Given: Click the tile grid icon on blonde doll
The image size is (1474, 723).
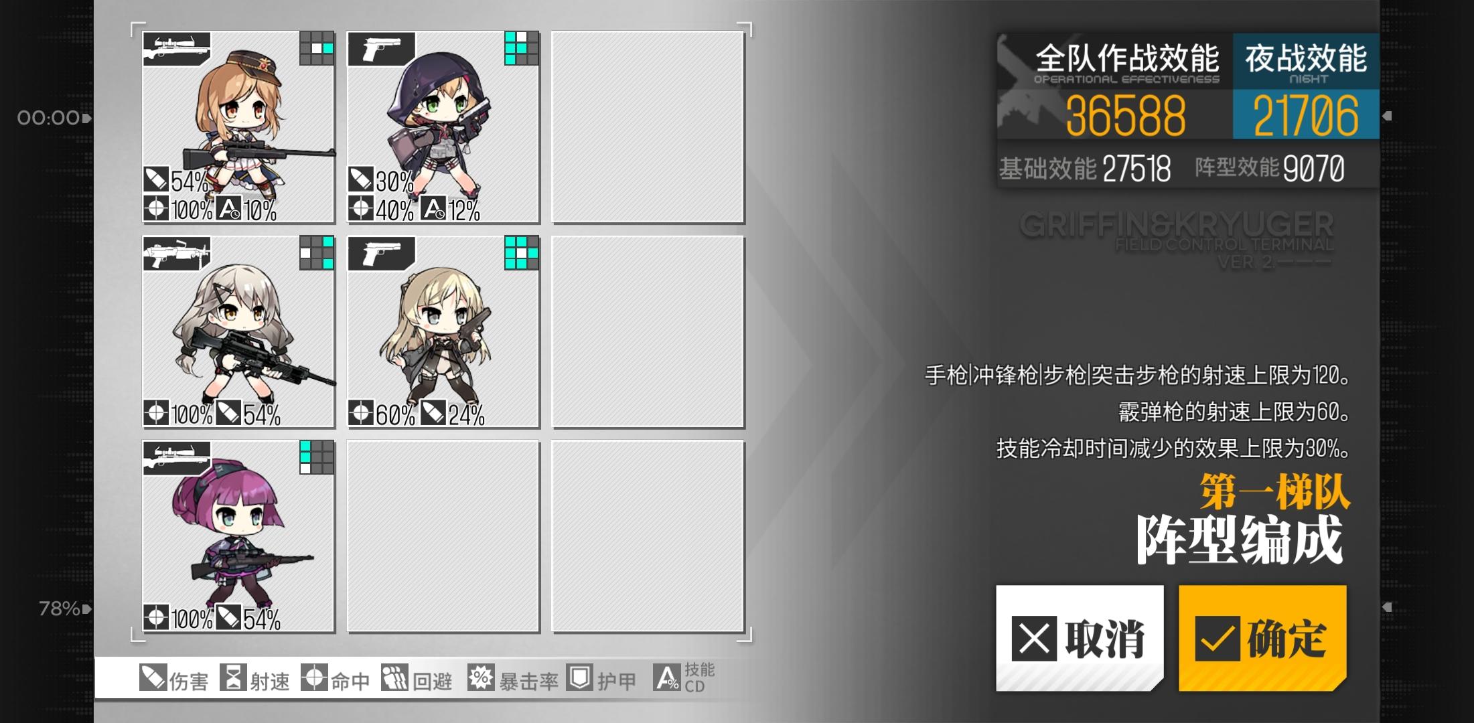Looking at the screenshot, I should coord(521,252).
